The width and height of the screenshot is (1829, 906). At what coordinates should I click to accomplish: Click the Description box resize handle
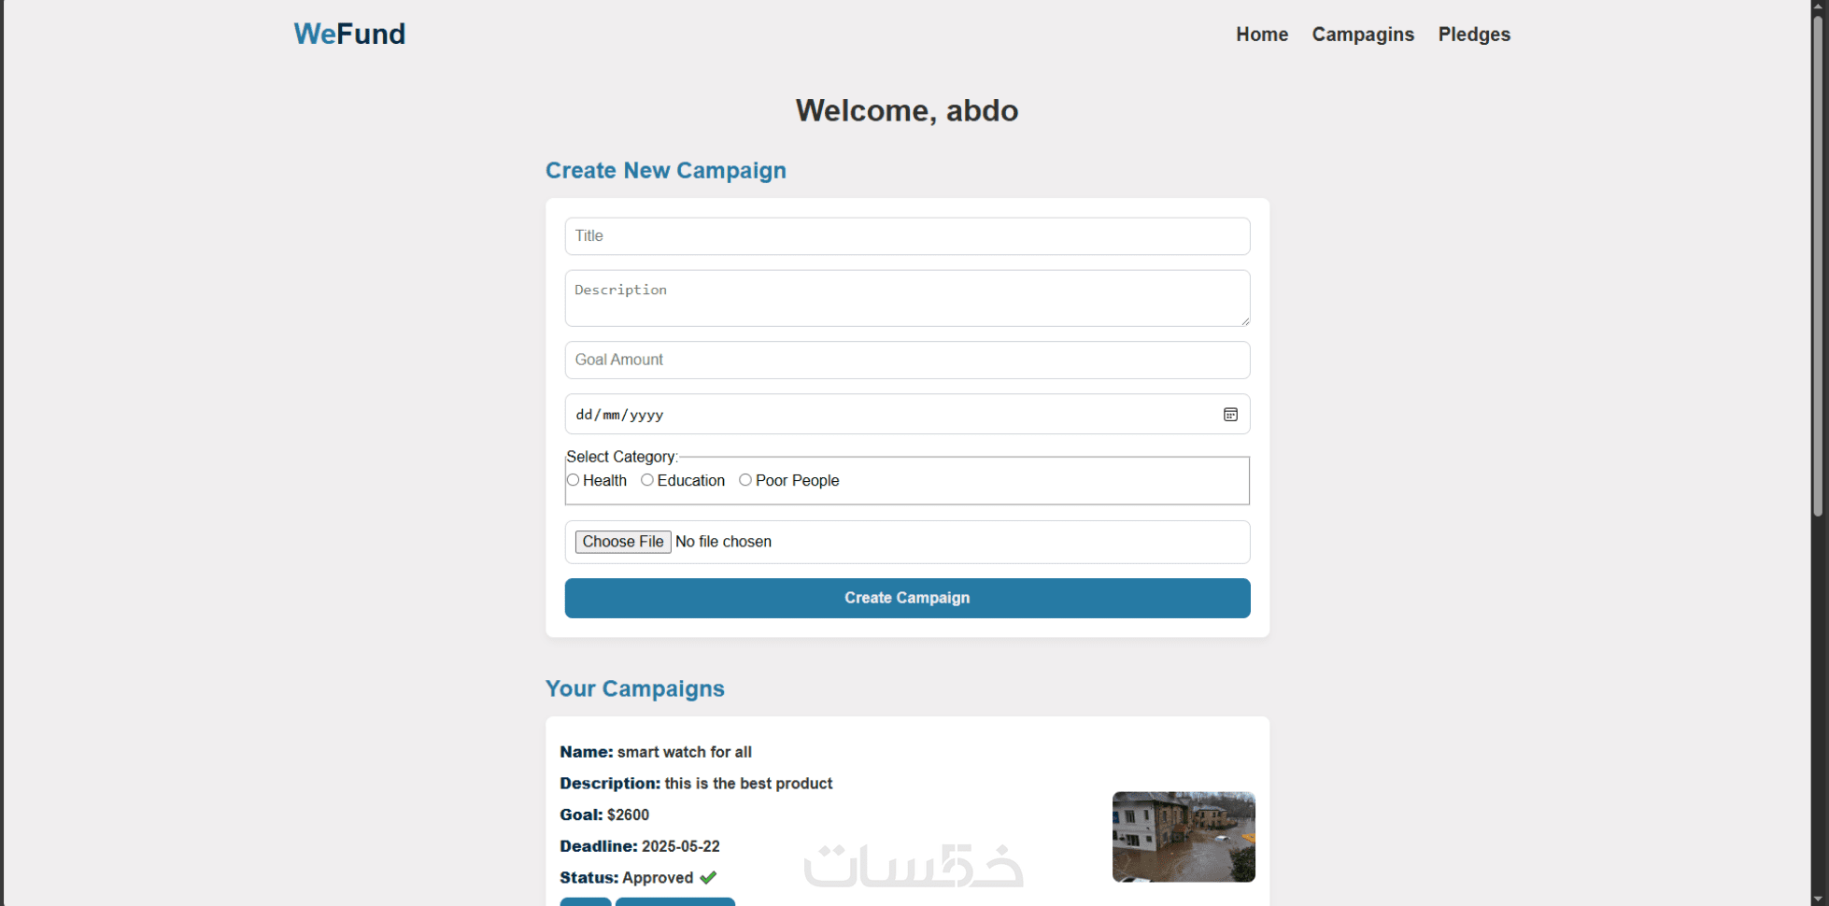(x=1245, y=321)
